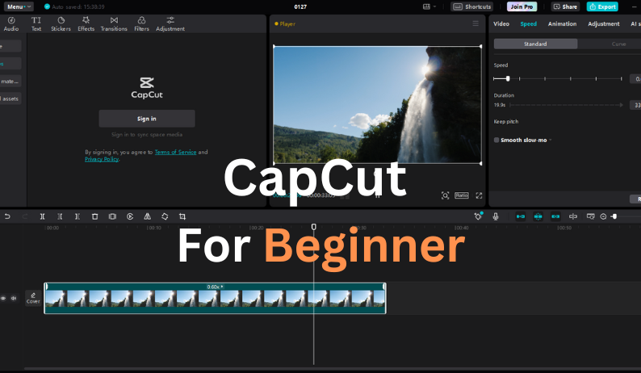Image resolution: width=641 pixels, height=373 pixels.
Task: Expand the Smooth slow-mo options arrow
Action: [x=551, y=140]
